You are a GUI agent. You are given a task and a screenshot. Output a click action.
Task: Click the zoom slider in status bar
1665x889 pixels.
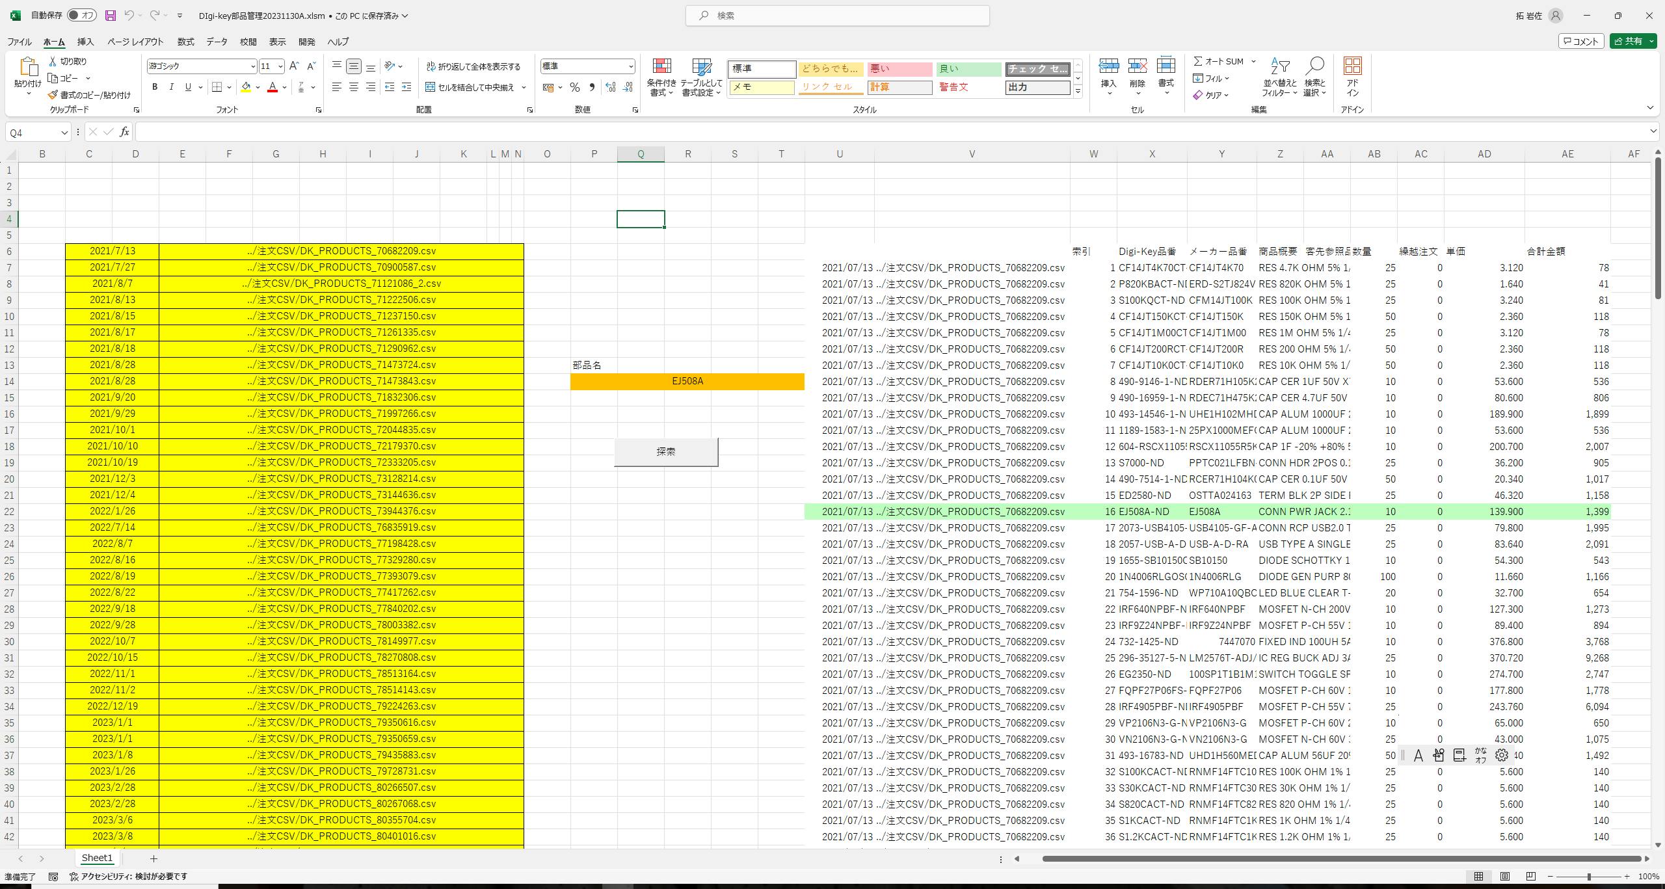(1588, 877)
